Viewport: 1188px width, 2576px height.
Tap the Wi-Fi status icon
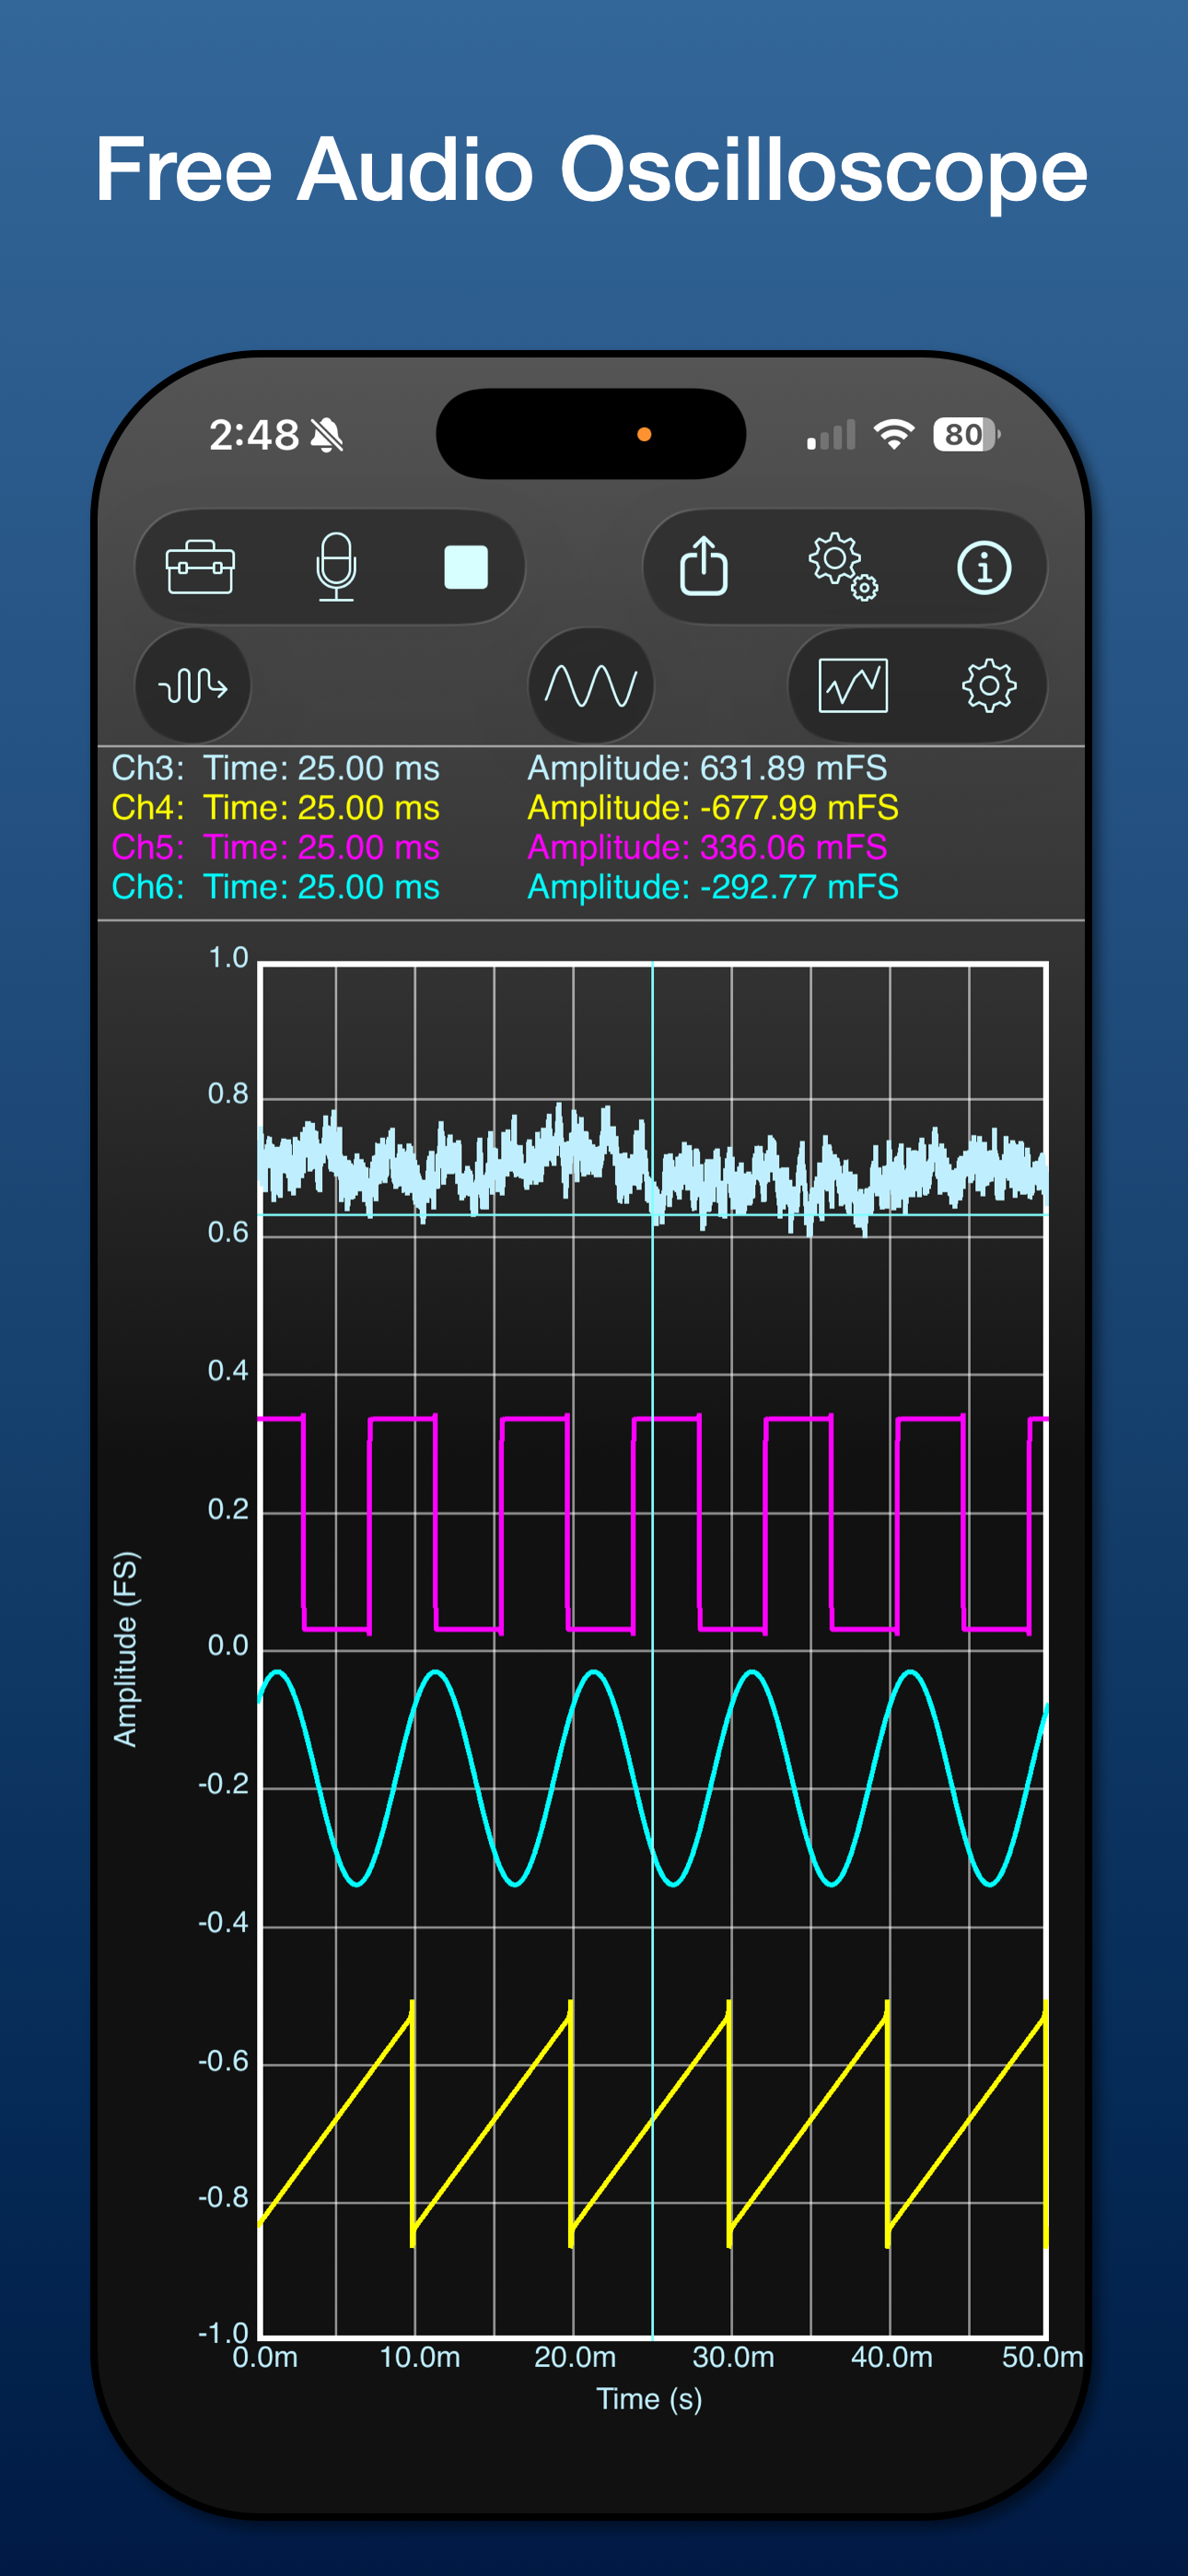coord(894,434)
